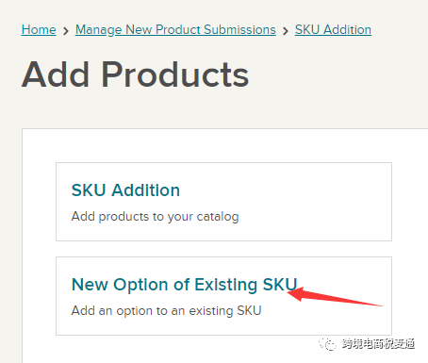Image resolution: width=428 pixels, height=363 pixels.
Task: Click the 'Add products to your catalog' description
Action: (x=156, y=217)
